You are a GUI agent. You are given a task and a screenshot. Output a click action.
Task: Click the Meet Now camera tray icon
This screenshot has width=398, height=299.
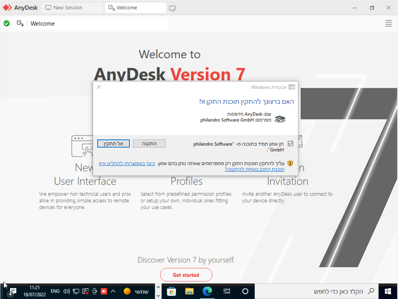click(x=95, y=291)
